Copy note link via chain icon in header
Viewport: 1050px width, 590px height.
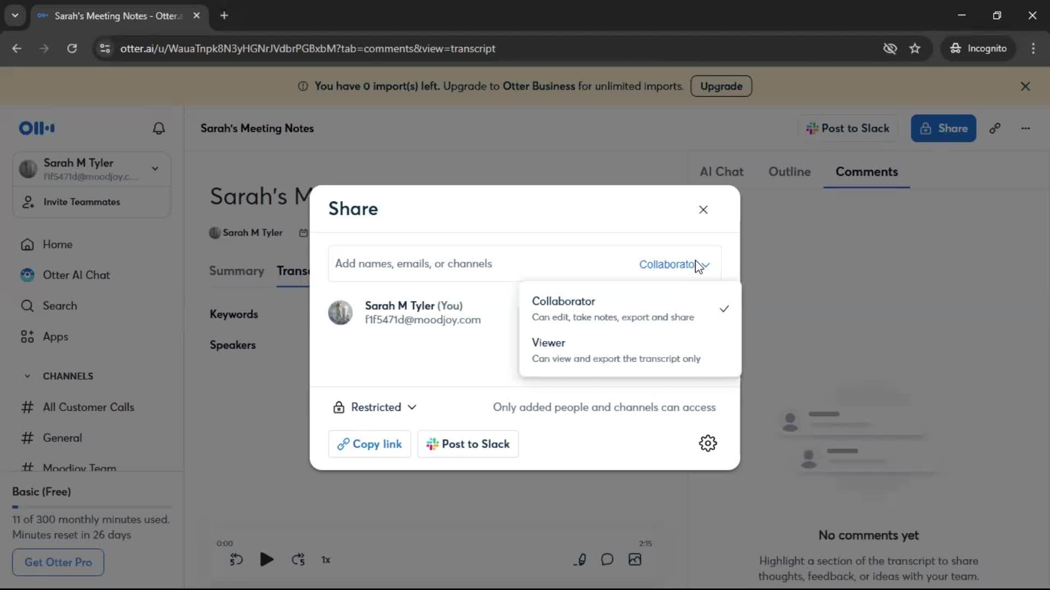click(995, 128)
